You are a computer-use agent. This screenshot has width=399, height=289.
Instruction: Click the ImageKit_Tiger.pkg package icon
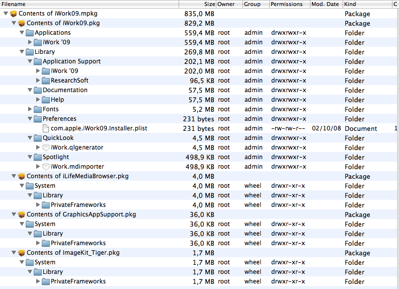[22, 253]
